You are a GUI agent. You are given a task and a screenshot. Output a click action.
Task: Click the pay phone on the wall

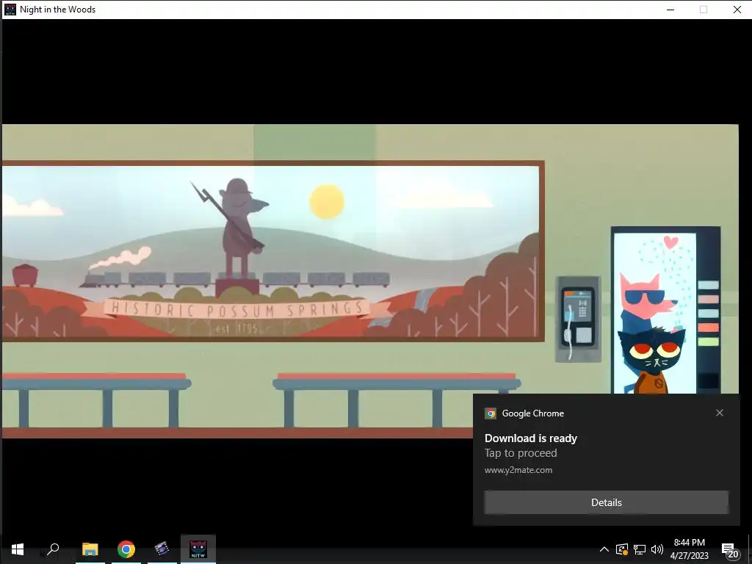click(x=578, y=319)
